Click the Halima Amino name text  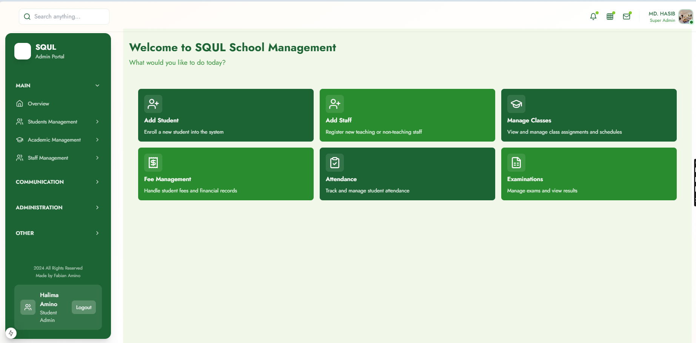tap(49, 300)
